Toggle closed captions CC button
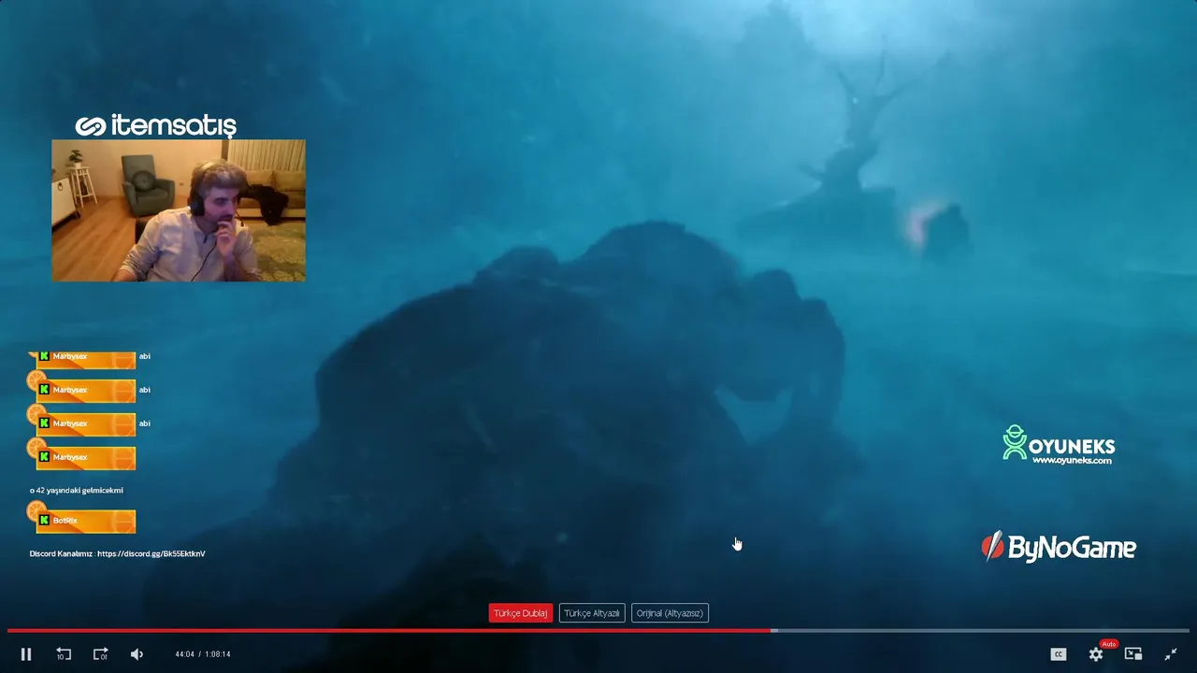The image size is (1197, 673). tap(1059, 654)
